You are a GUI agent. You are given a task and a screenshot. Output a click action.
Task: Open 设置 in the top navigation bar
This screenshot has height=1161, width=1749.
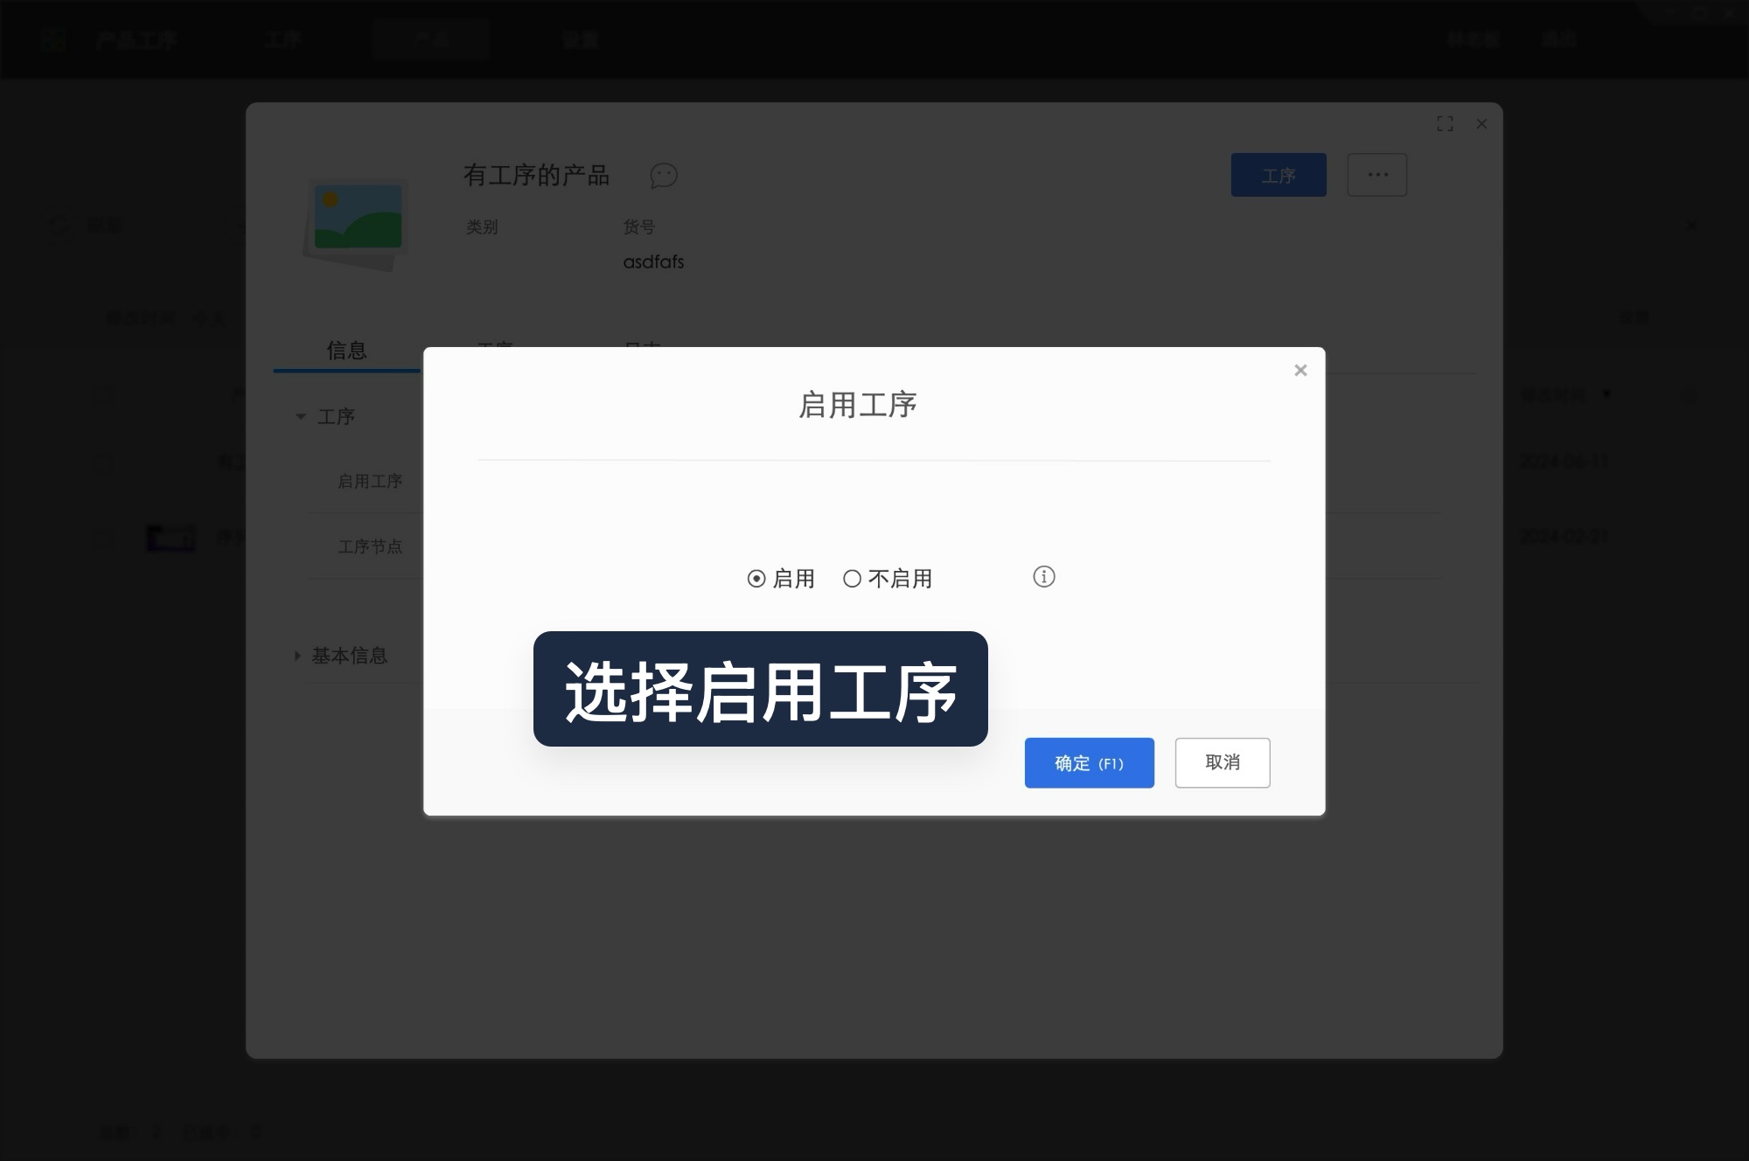pos(580,39)
